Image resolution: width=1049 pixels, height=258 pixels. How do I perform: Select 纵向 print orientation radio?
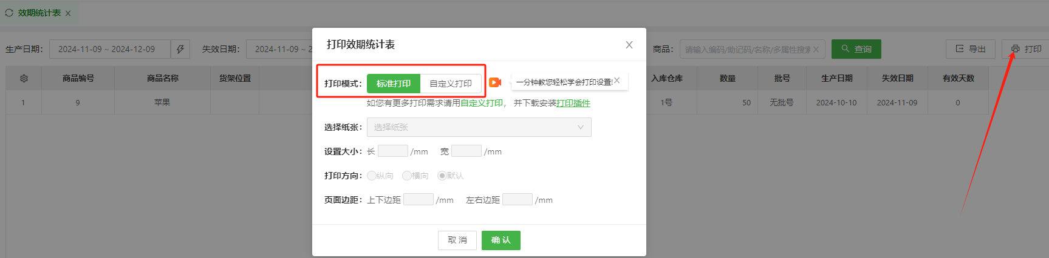371,176
